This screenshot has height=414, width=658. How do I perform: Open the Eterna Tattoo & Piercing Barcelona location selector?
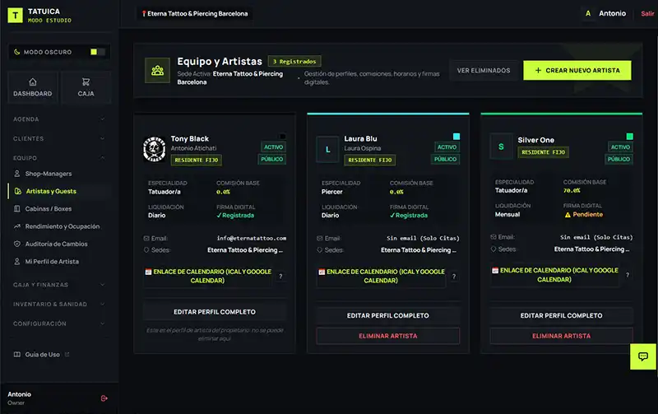click(x=195, y=13)
